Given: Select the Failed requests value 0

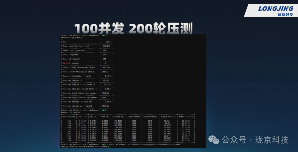Looking at the screenshot, I should [105, 63].
